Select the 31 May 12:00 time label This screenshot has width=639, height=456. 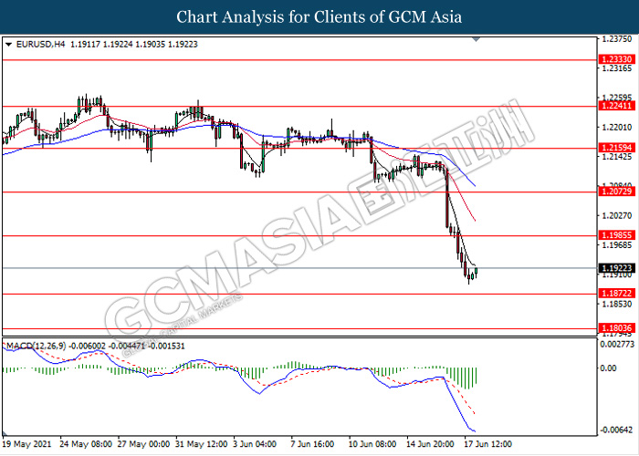click(x=204, y=445)
